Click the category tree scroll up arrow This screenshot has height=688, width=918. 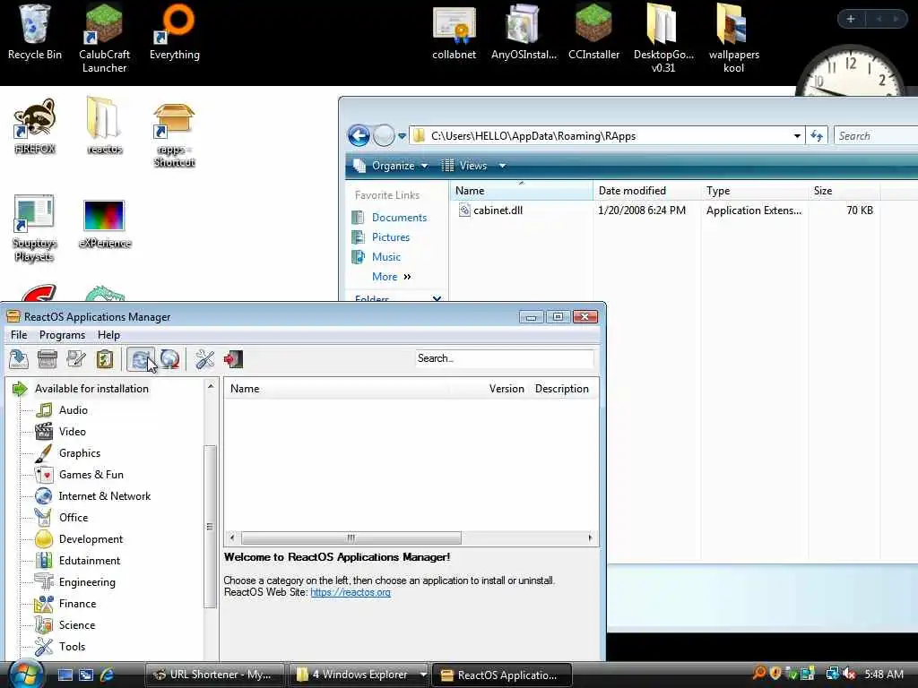(x=210, y=387)
